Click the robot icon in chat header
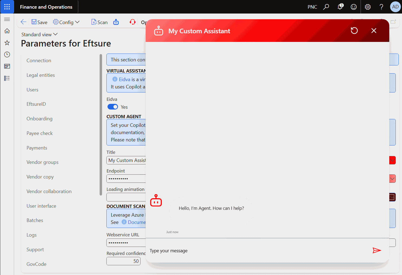The image size is (402, 275). [x=159, y=31]
